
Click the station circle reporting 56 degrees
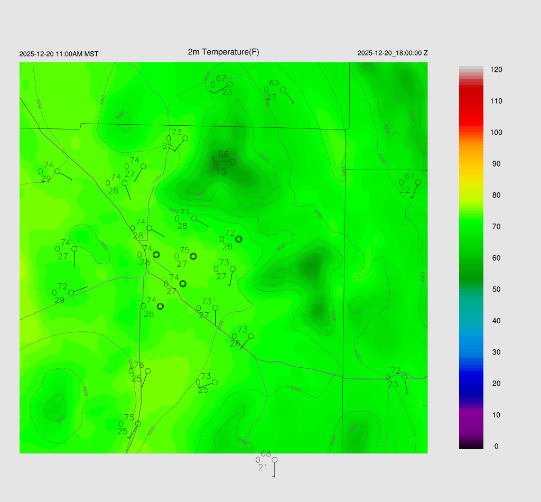[x=232, y=162]
